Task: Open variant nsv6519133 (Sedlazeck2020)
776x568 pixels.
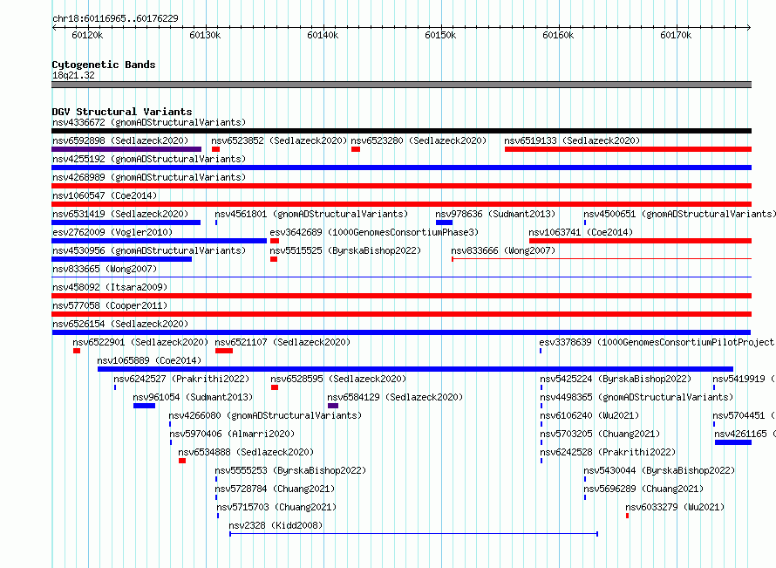Action: point(572,140)
